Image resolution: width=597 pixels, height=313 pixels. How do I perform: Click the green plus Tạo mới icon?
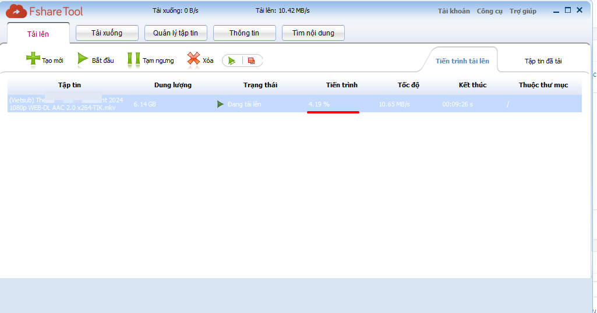coord(33,59)
